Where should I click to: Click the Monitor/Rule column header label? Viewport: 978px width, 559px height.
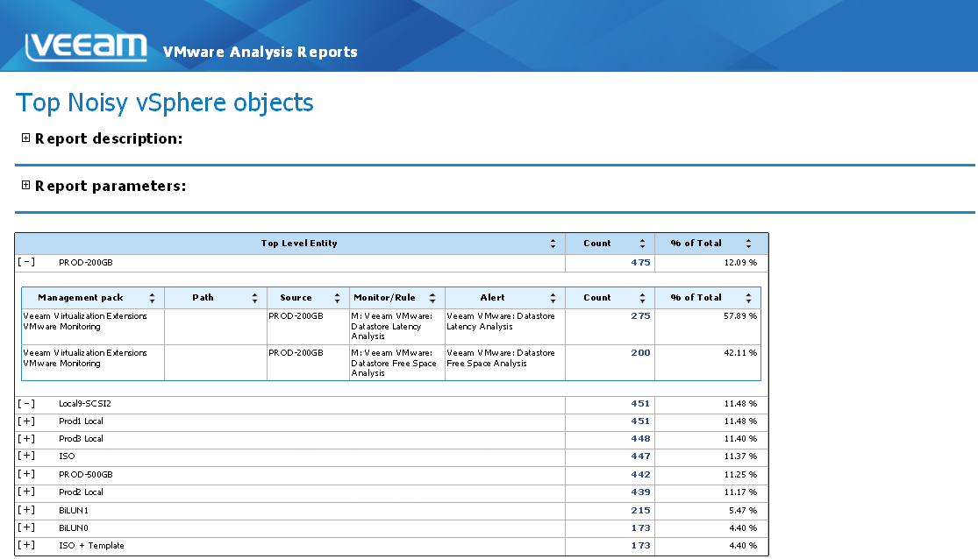click(384, 298)
